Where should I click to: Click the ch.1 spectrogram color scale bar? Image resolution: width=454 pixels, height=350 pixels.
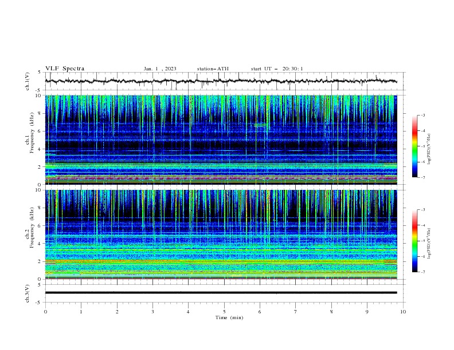pyautogui.click(x=414, y=146)
